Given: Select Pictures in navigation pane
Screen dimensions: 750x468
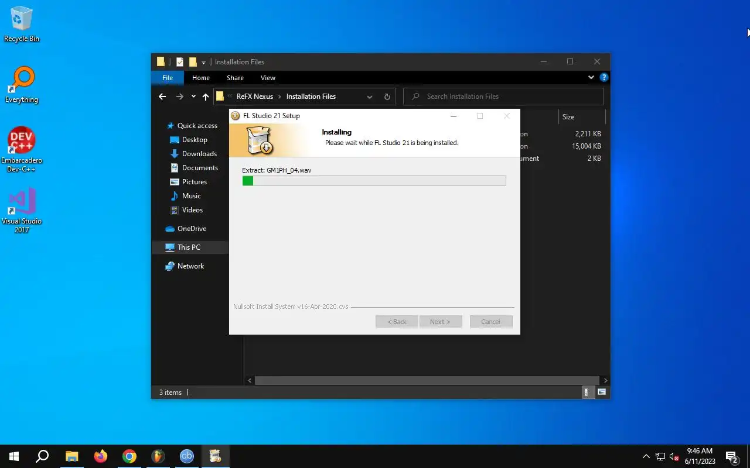Looking at the screenshot, I should click(x=195, y=182).
